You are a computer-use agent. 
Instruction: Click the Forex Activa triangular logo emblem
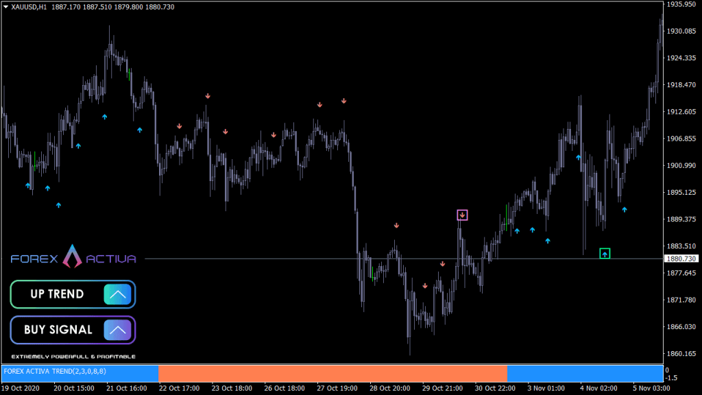coord(72,256)
